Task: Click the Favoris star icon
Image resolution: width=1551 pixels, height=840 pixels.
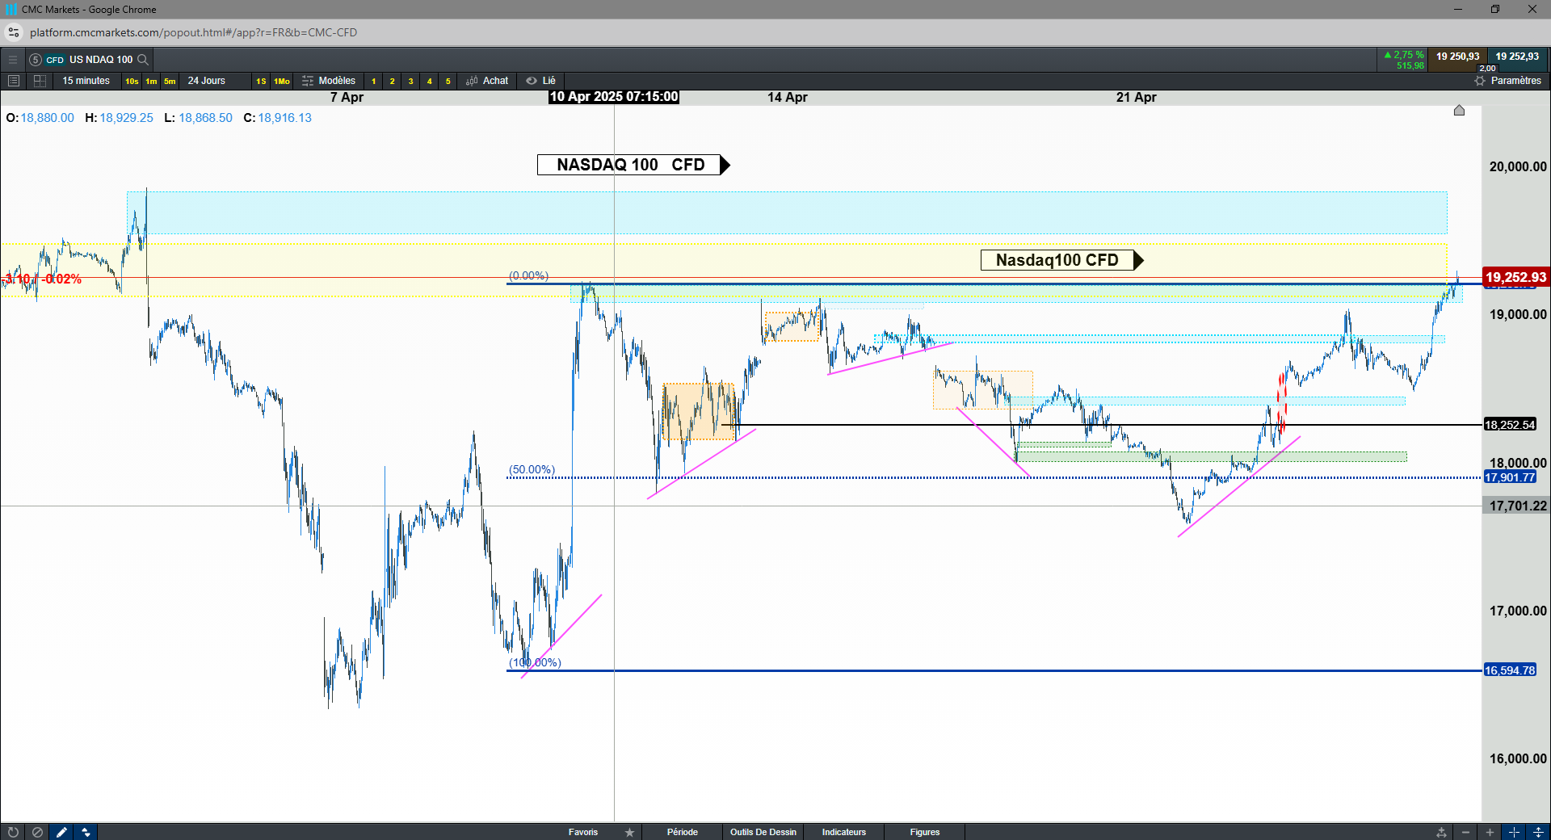Action: tap(629, 832)
